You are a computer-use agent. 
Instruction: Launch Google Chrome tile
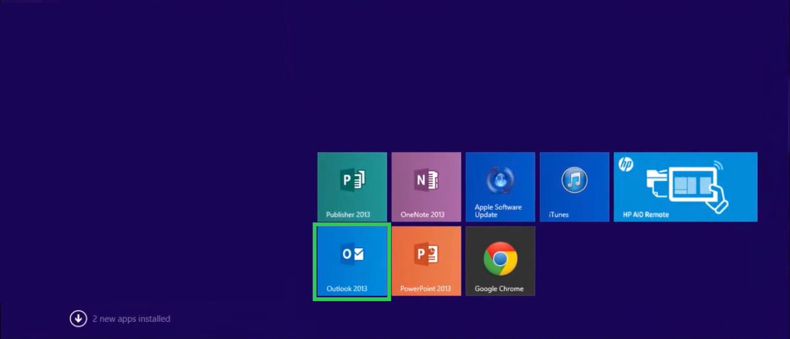(x=500, y=261)
